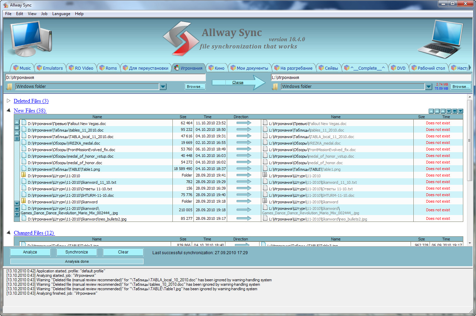Image resolution: width=476 pixels, height=316 pixels.
Task: Click direction arrow for tables_11_2010.doc row
Action: coord(244,129)
